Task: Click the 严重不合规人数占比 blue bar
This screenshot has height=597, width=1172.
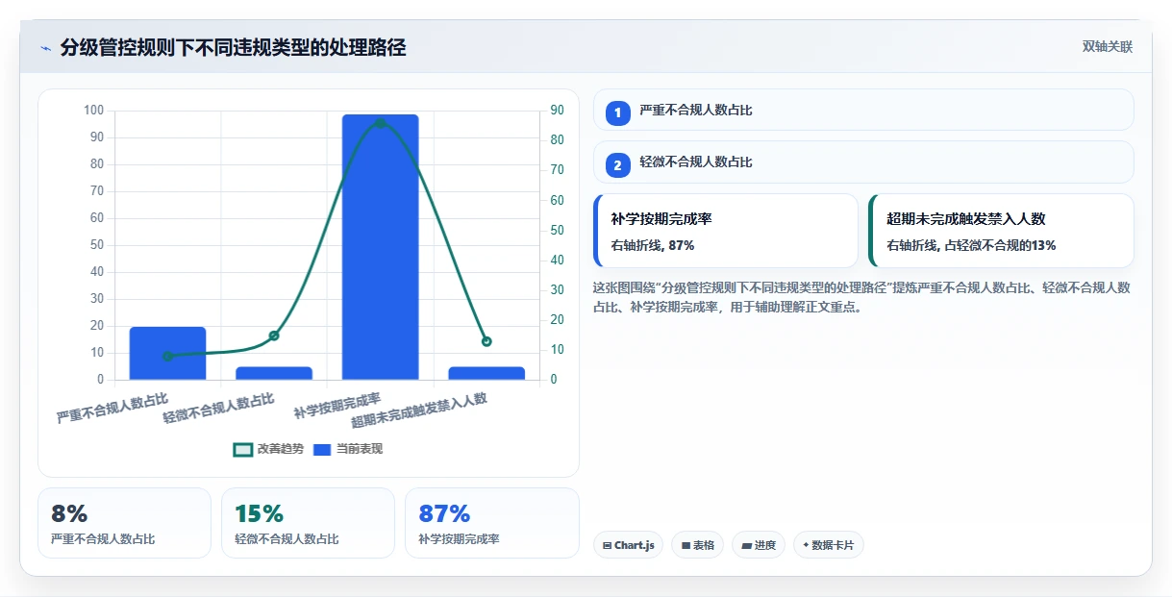Action: tap(168, 353)
